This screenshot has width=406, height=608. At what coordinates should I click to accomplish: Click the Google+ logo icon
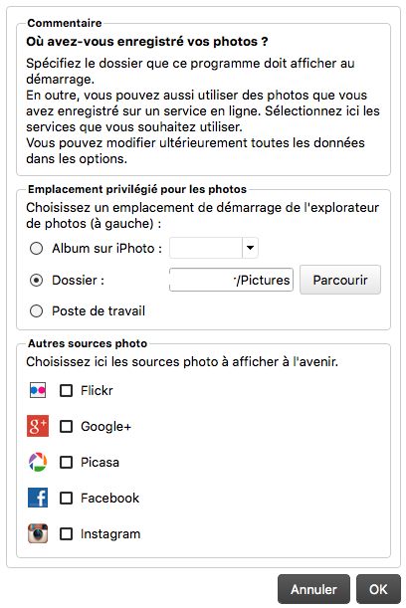coord(38,426)
